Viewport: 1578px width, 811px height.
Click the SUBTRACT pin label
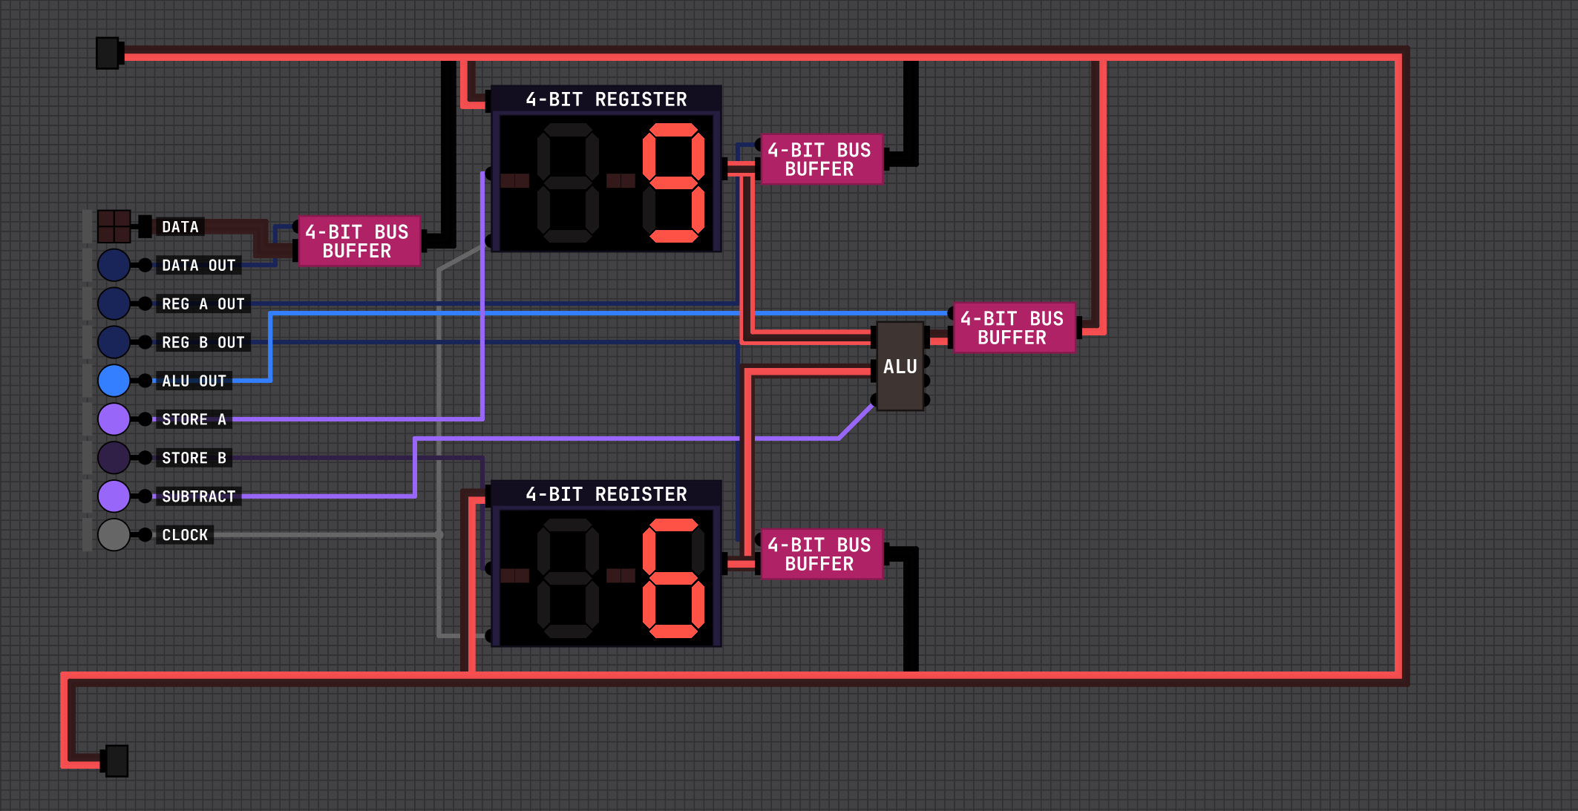click(x=198, y=496)
